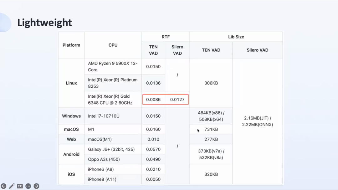Click the 2.16MB(JIT) Silero size cell
Image resolution: width=338 pixels, height=190 pixels.
coord(257,121)
